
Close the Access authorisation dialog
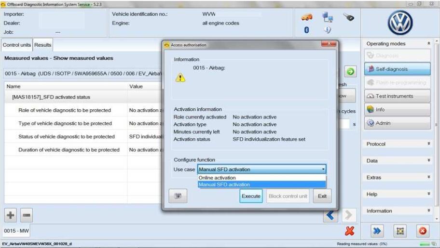point(329,44)
